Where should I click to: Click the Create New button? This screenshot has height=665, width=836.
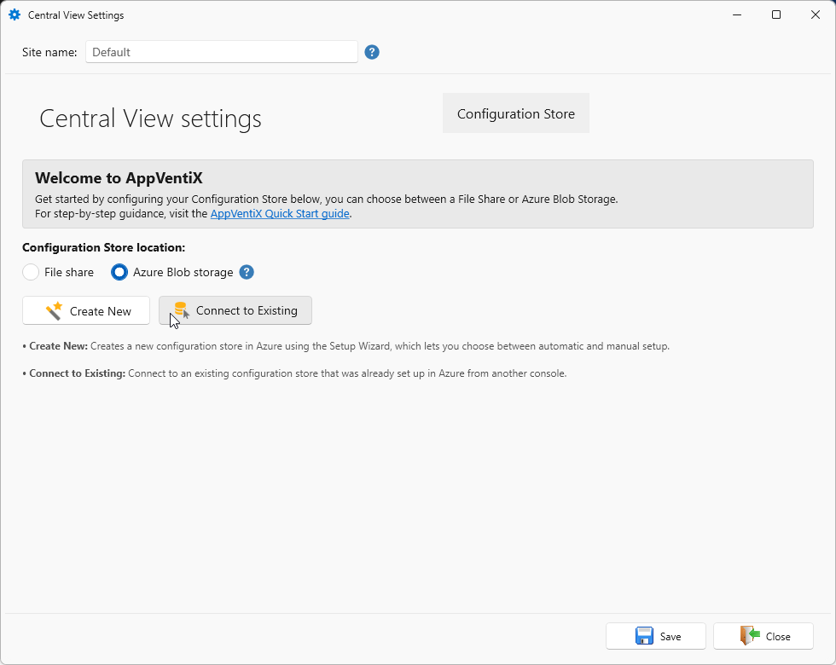[86, 310]
